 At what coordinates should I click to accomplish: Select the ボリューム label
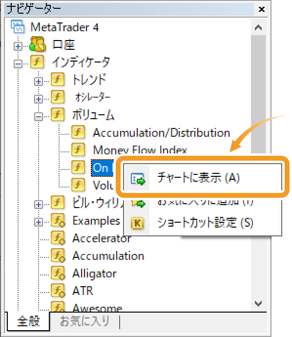click(93, 115)
